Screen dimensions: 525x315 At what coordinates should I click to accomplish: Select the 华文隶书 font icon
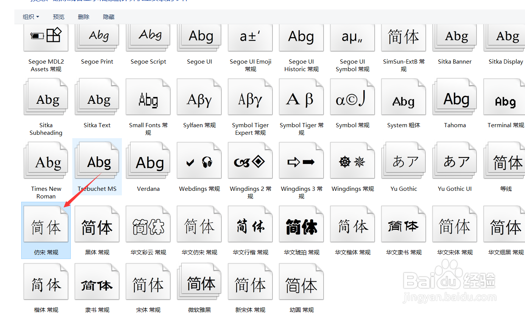(403, 223)
